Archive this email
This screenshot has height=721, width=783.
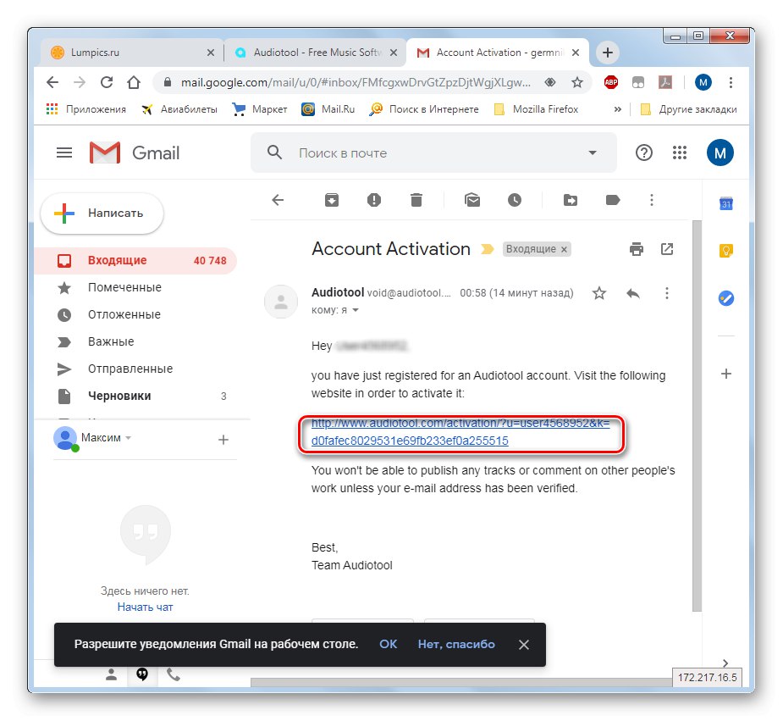coord(332,200)
